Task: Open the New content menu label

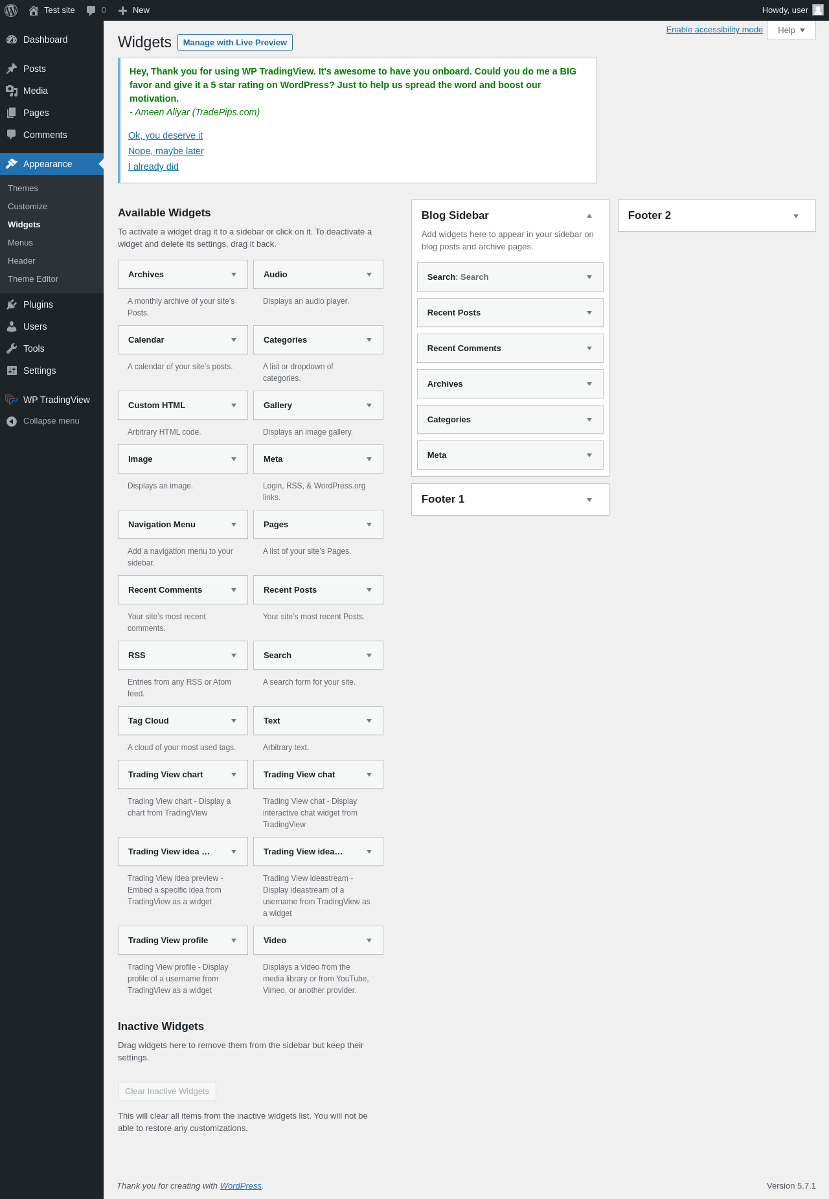Action: (x=141, y=10)
